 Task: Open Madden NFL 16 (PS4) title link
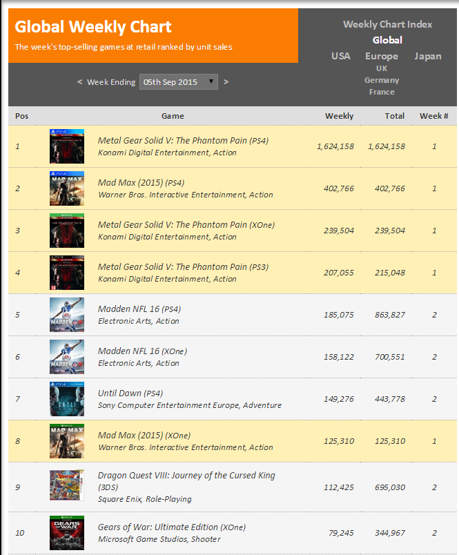139,309
